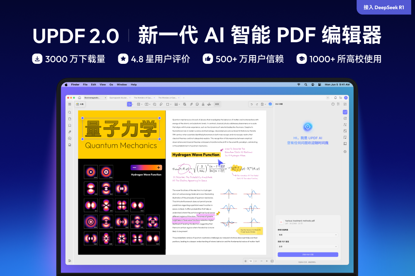Open the thumbnails grid icon at top-left
Image resolution: width=415 pixels, height=276 pixels.
point(70,104)
